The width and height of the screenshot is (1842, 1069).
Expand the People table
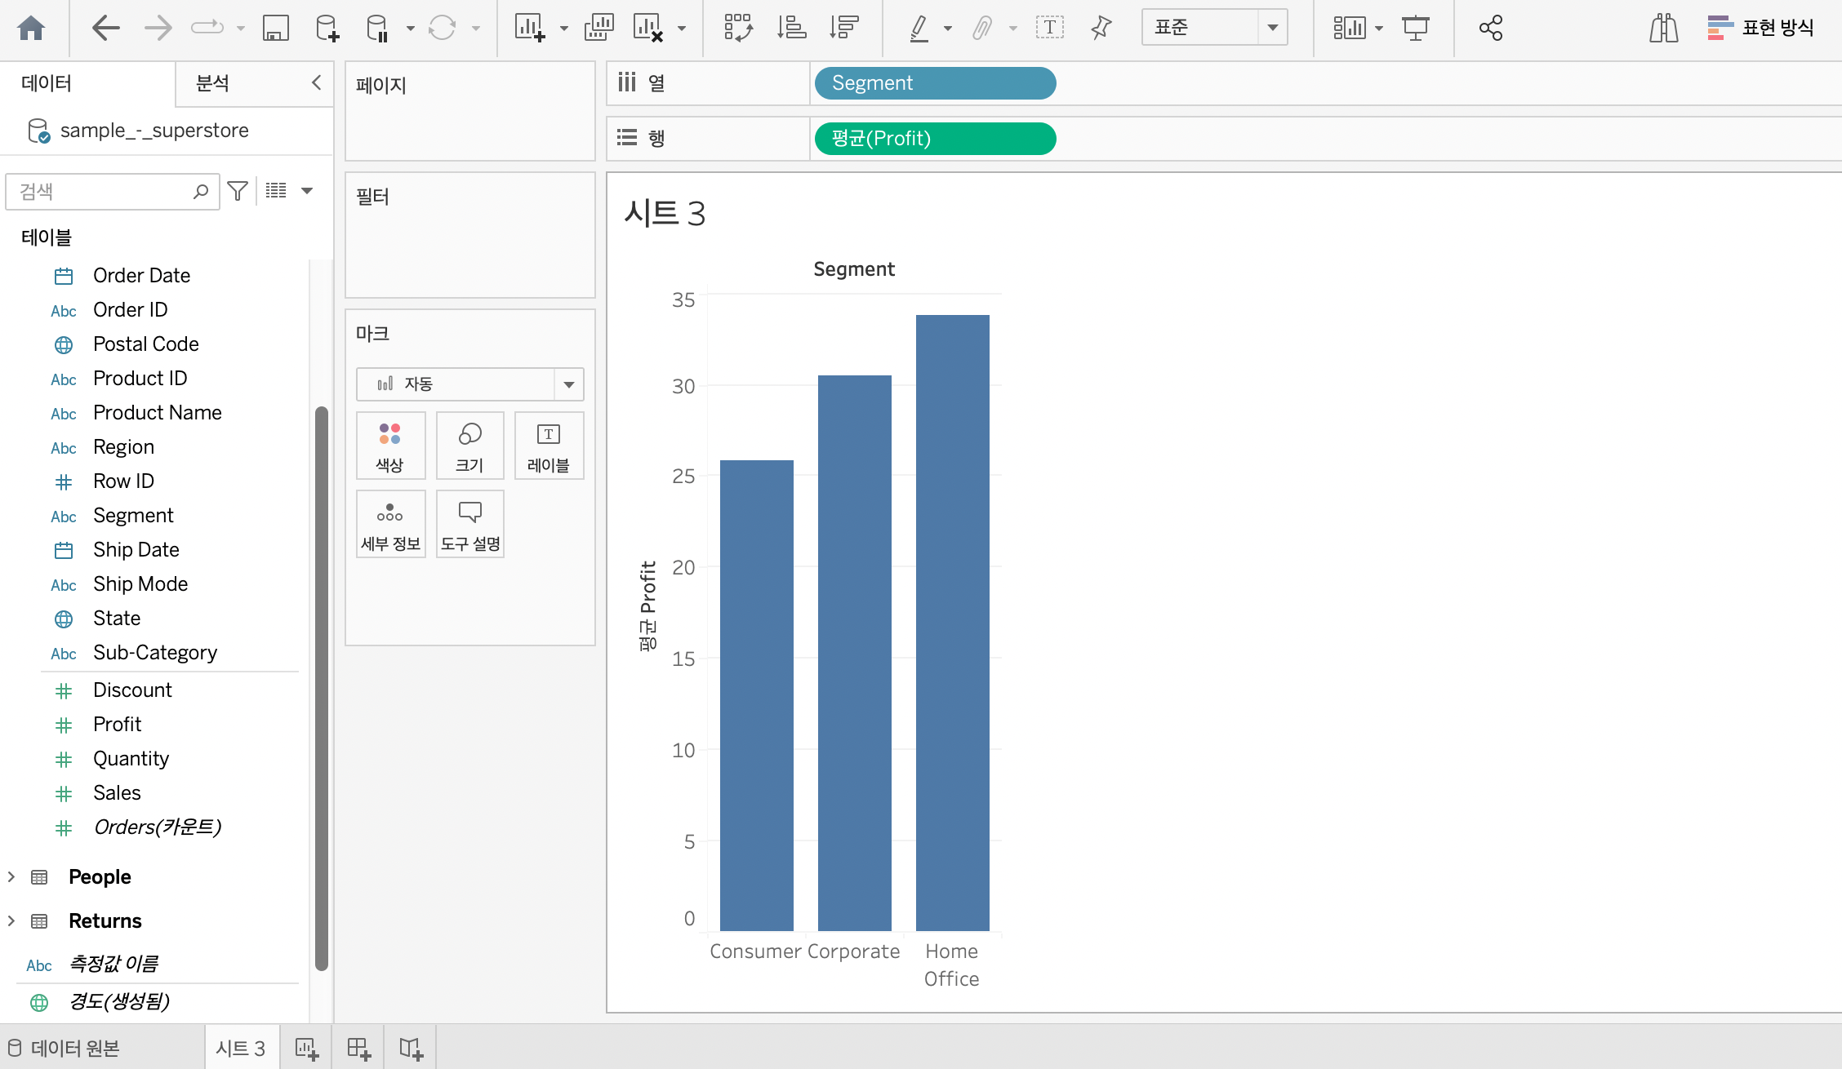[x=11, y=876]
